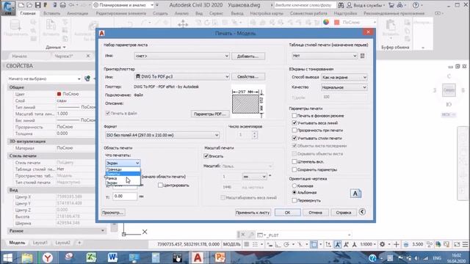Open paper size dropdown ISO A4
Image resolution: width=470 pixels, height=264 pixels.
[x=162, y=135]
